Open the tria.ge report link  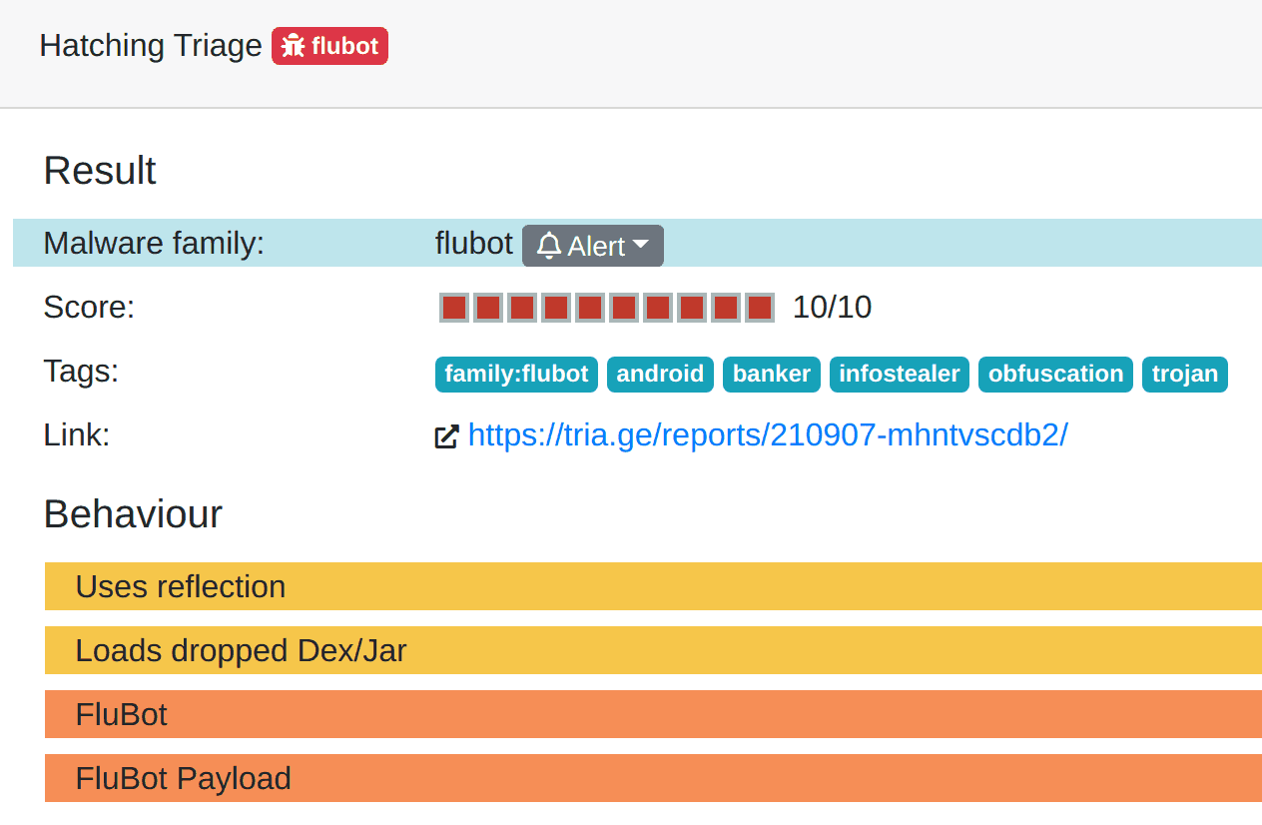tap(768, 435)
